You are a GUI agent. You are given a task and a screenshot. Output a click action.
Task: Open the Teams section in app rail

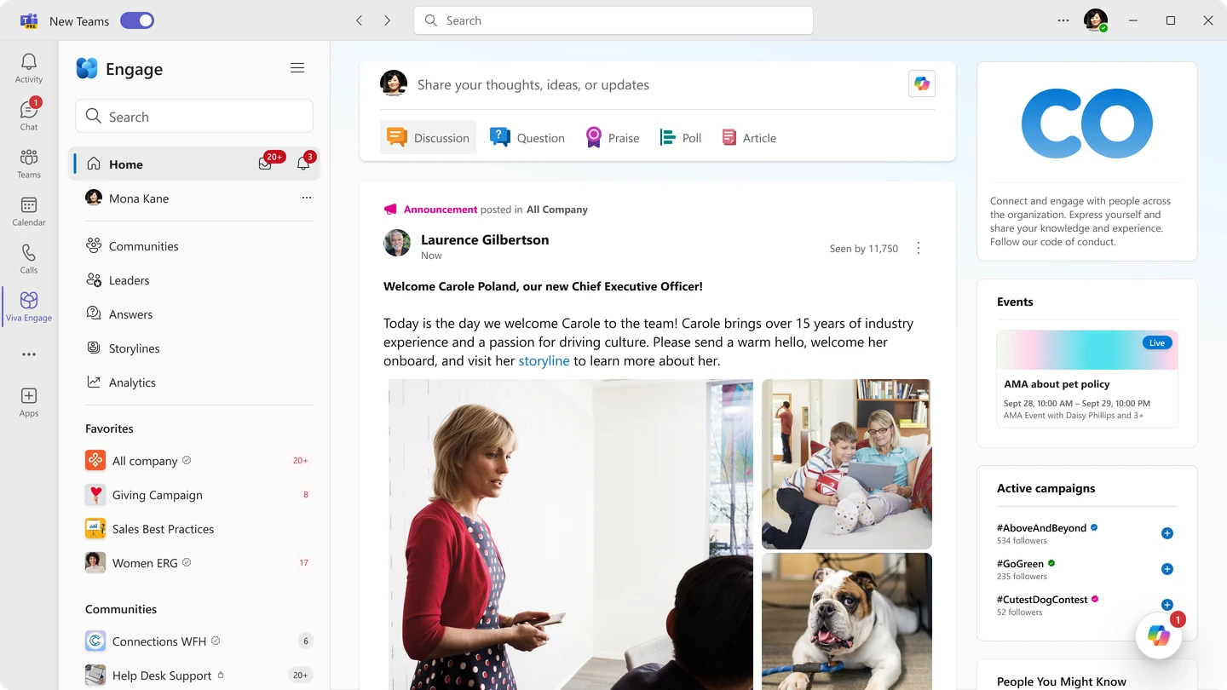tap(29, 164)
